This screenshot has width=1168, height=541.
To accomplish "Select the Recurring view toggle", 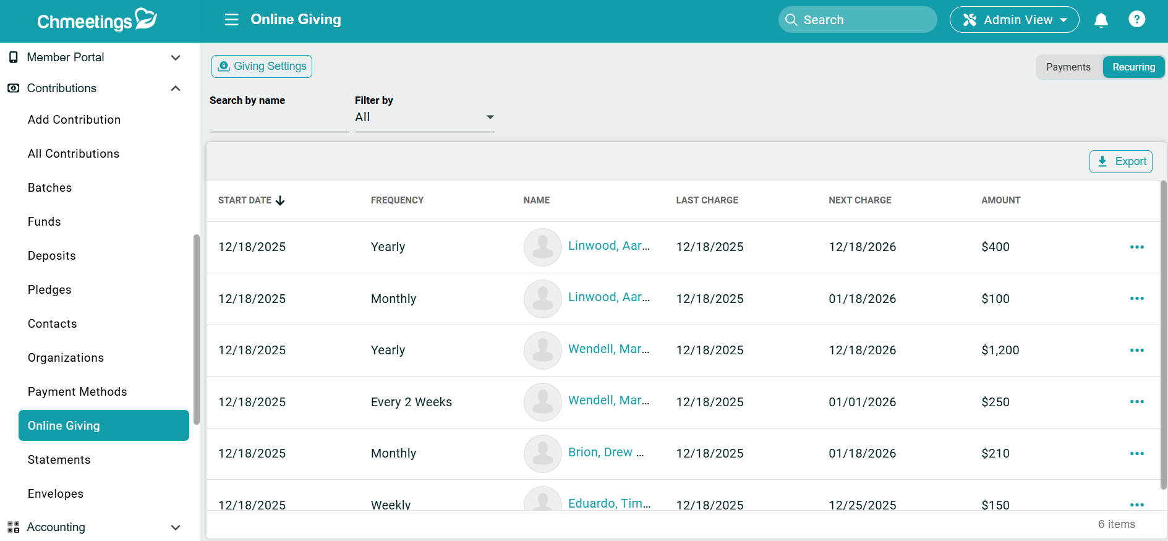I will [1133, 67].
